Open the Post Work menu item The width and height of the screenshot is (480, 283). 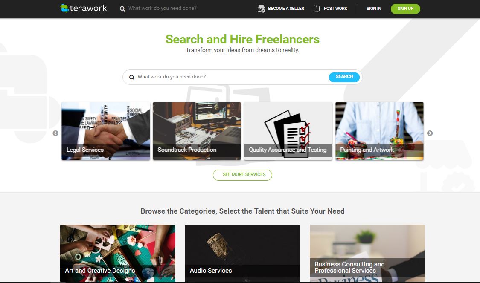coord(335,8)
